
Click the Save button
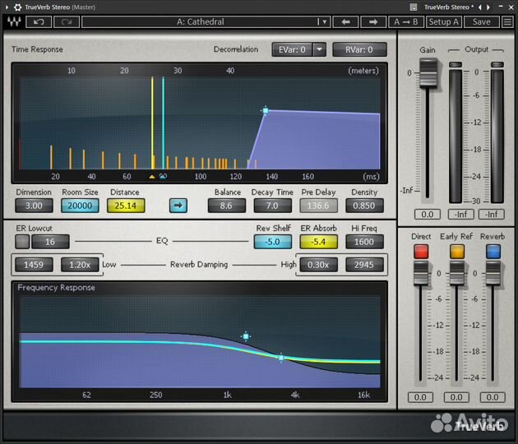pos(481,22)
